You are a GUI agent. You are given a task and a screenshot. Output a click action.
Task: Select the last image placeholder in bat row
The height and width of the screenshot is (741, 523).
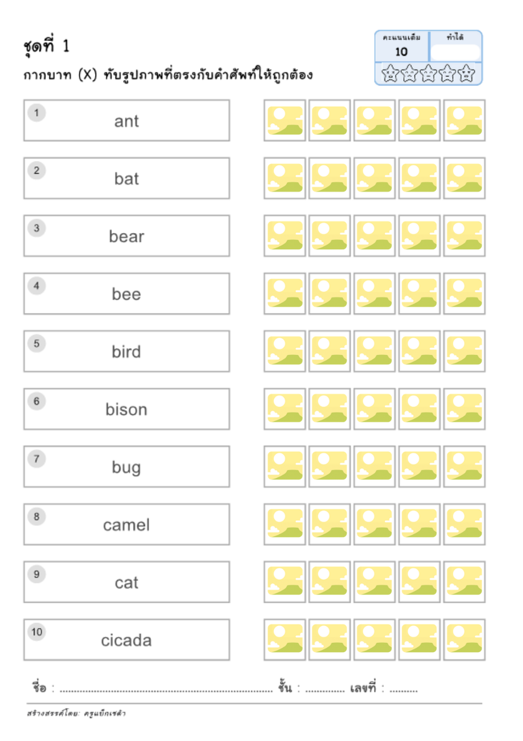coord(464,178)
